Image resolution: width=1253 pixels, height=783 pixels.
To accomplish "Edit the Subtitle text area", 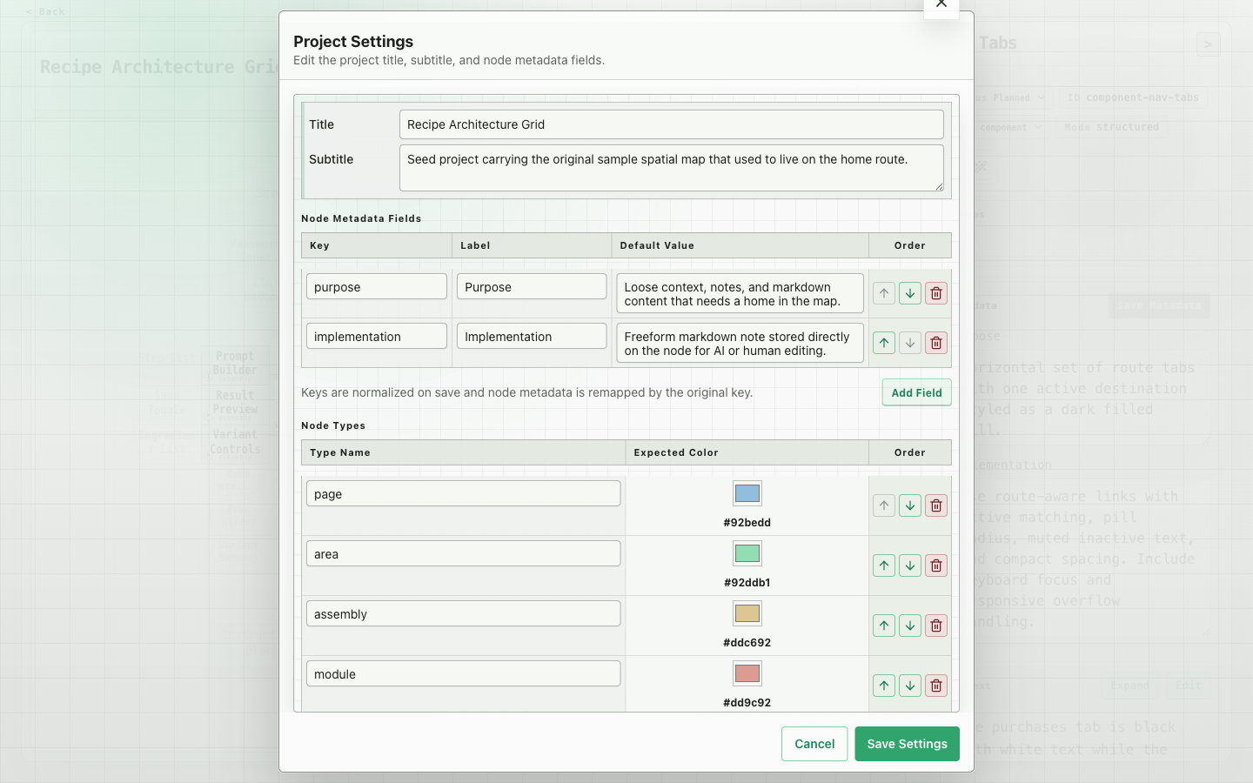I will click(672, 168).
